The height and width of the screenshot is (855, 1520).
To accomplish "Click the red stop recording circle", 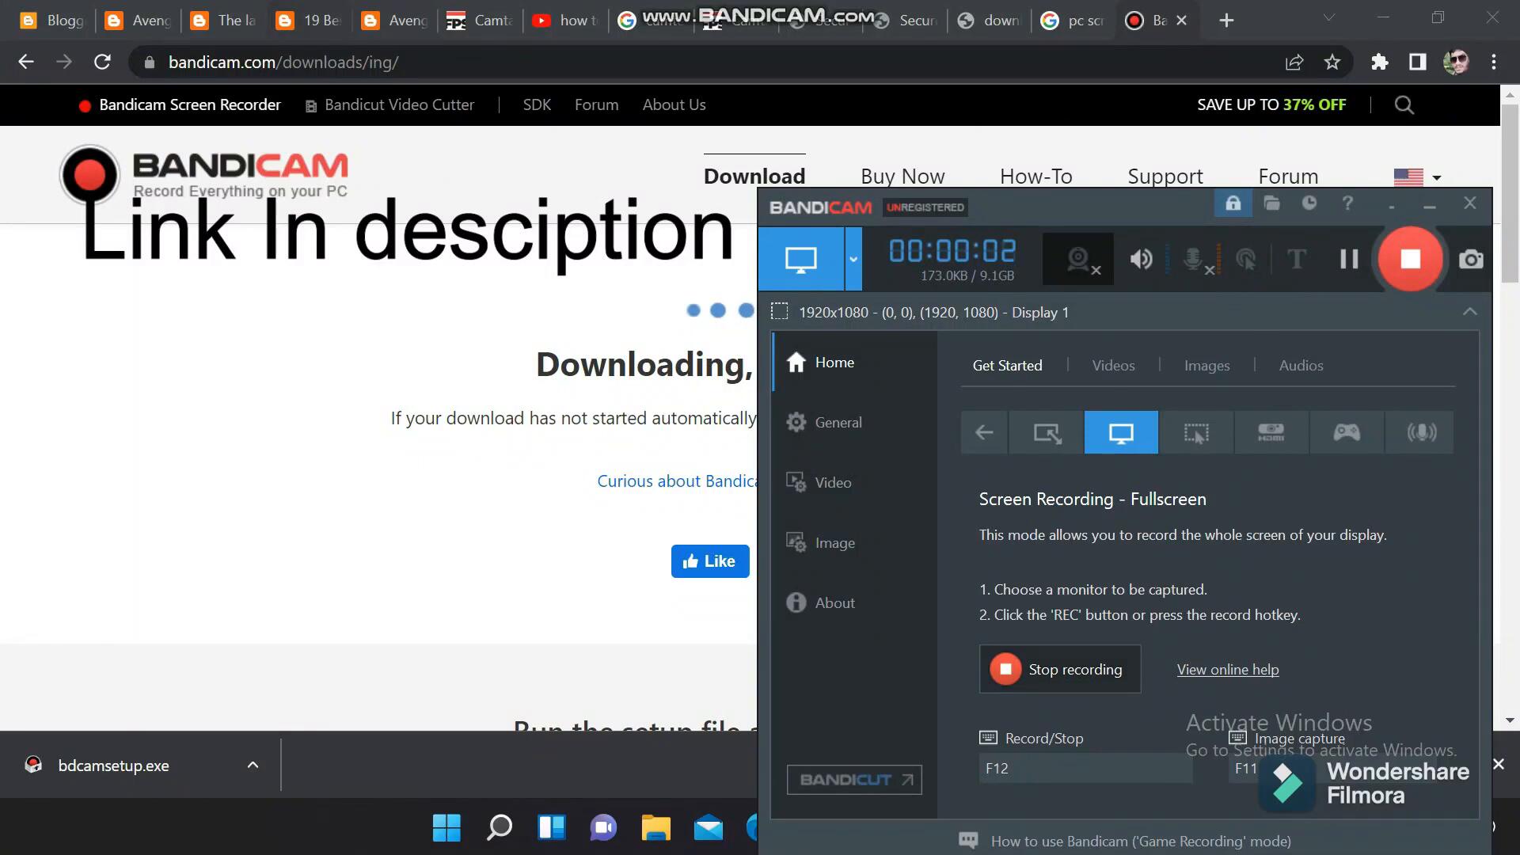I will (1410, 259).
